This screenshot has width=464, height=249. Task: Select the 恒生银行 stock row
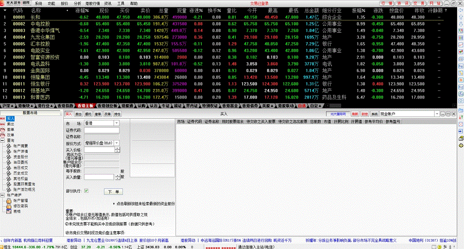pos(228,84)
